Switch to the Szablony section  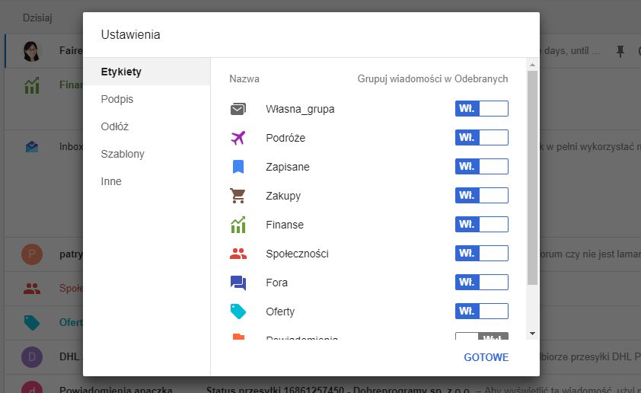click(123, 154)
